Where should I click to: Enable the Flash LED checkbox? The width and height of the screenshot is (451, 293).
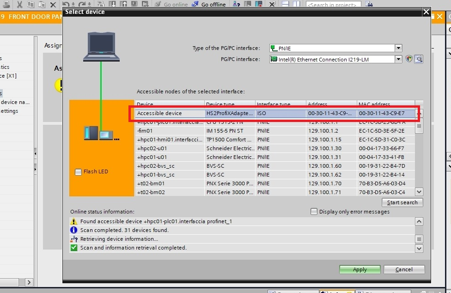[x=78, y=172]
